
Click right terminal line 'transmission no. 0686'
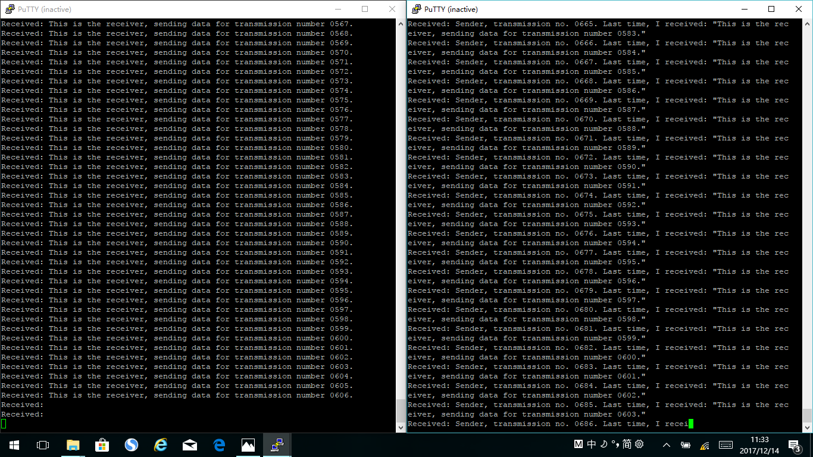coord(548,424)
